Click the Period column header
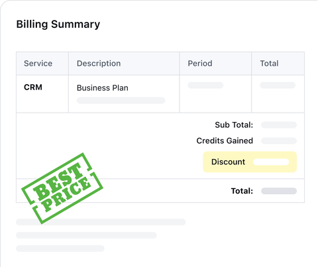The width and height of the screenshot is (318, 267). (200, 64)
